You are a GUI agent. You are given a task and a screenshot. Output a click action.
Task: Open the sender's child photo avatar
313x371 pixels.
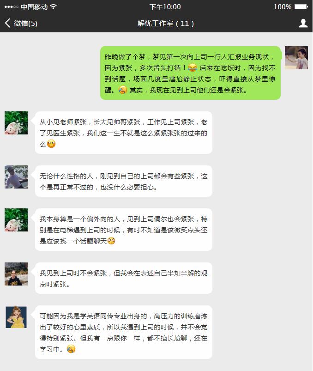tap(296, 58)
